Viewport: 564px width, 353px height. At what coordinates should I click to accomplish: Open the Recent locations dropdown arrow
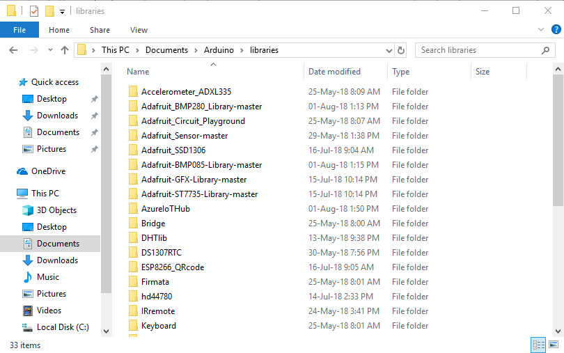[x=50, y=50]
